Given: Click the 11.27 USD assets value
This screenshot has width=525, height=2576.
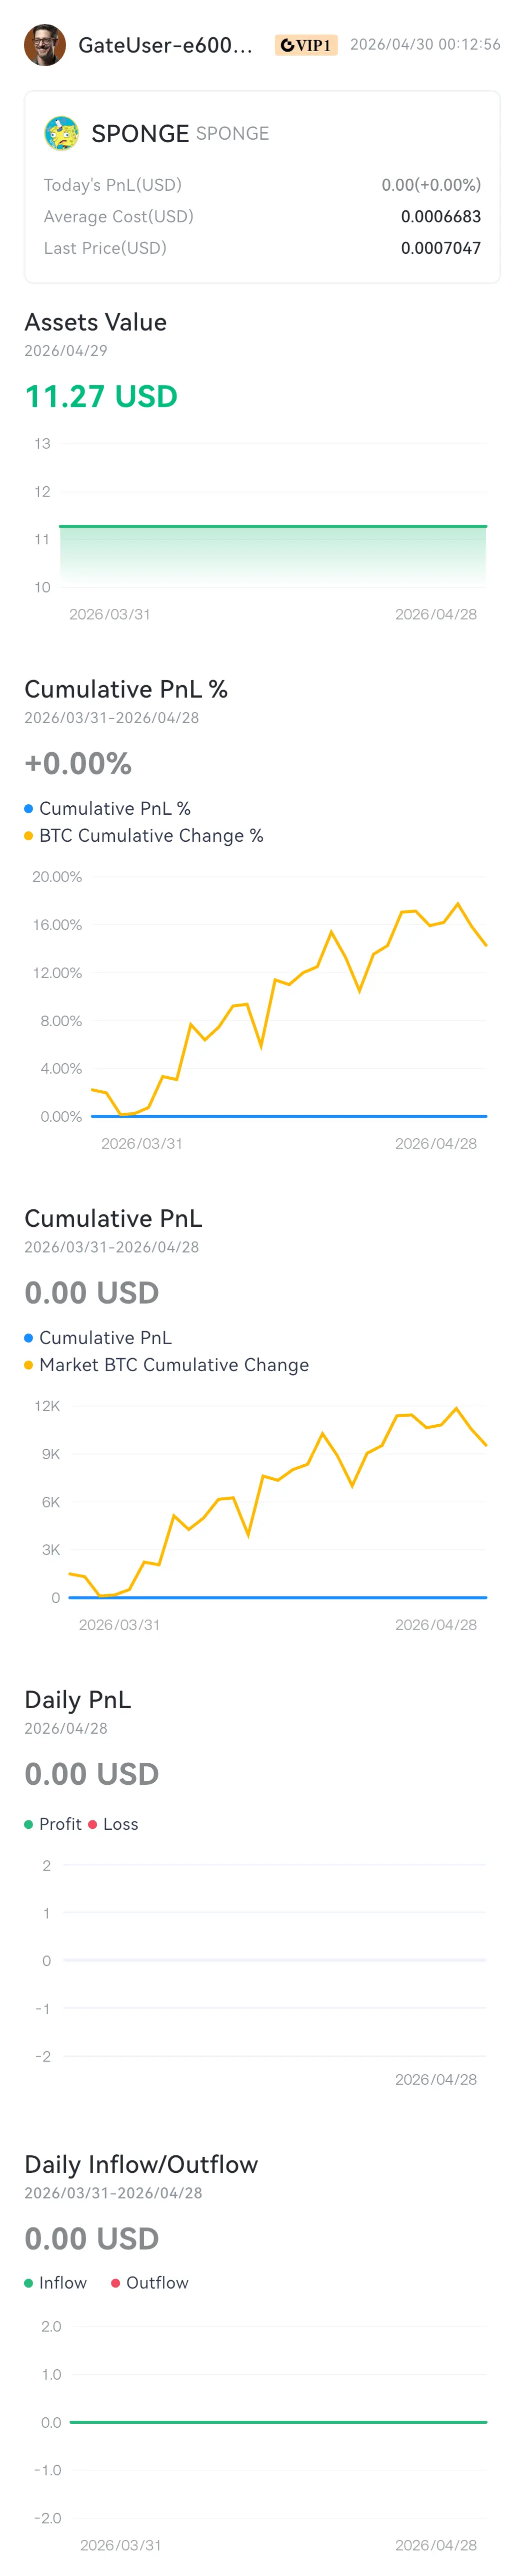Looking at the screenshot, I should pyautogui.click(x=101, y=397).
